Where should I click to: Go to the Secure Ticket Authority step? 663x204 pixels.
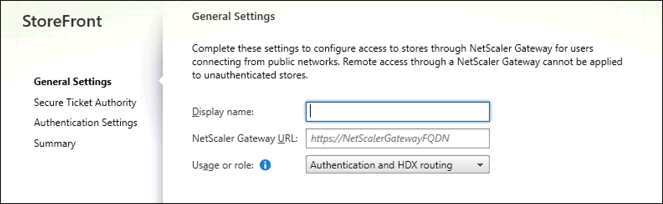tap(85, 103)
